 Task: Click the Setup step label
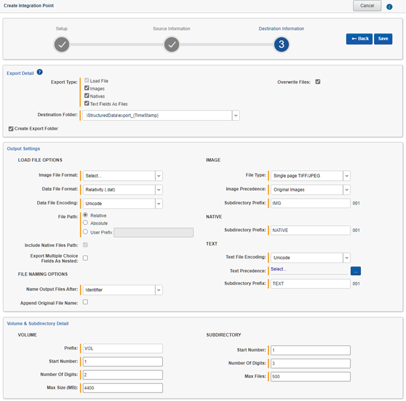61,29
